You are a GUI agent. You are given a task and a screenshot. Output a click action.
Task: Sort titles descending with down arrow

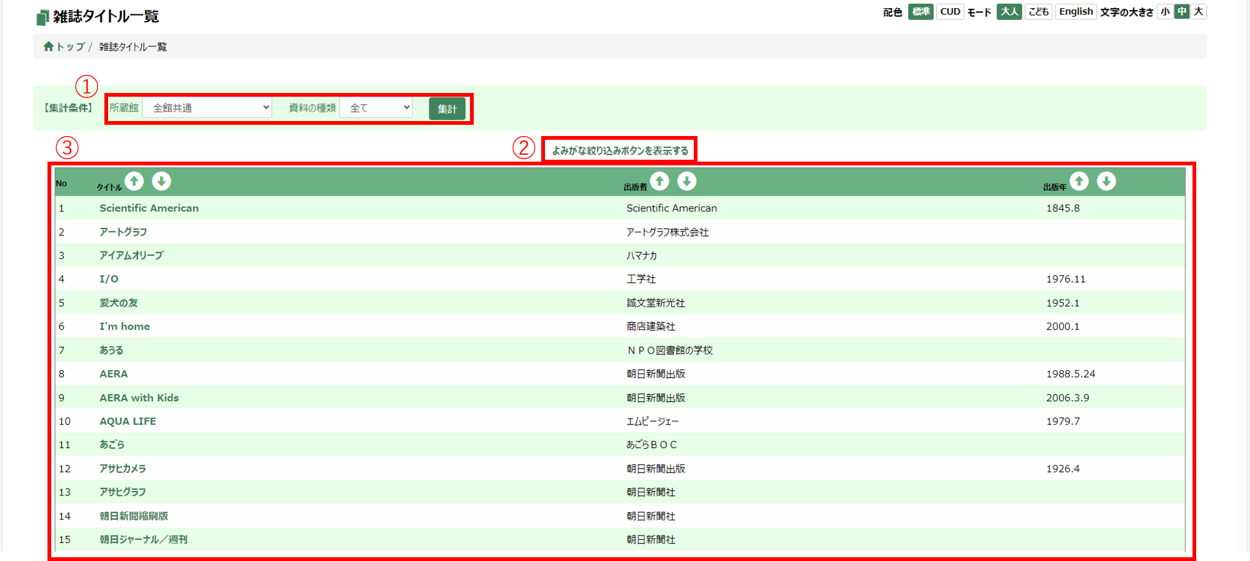[161, 182]
